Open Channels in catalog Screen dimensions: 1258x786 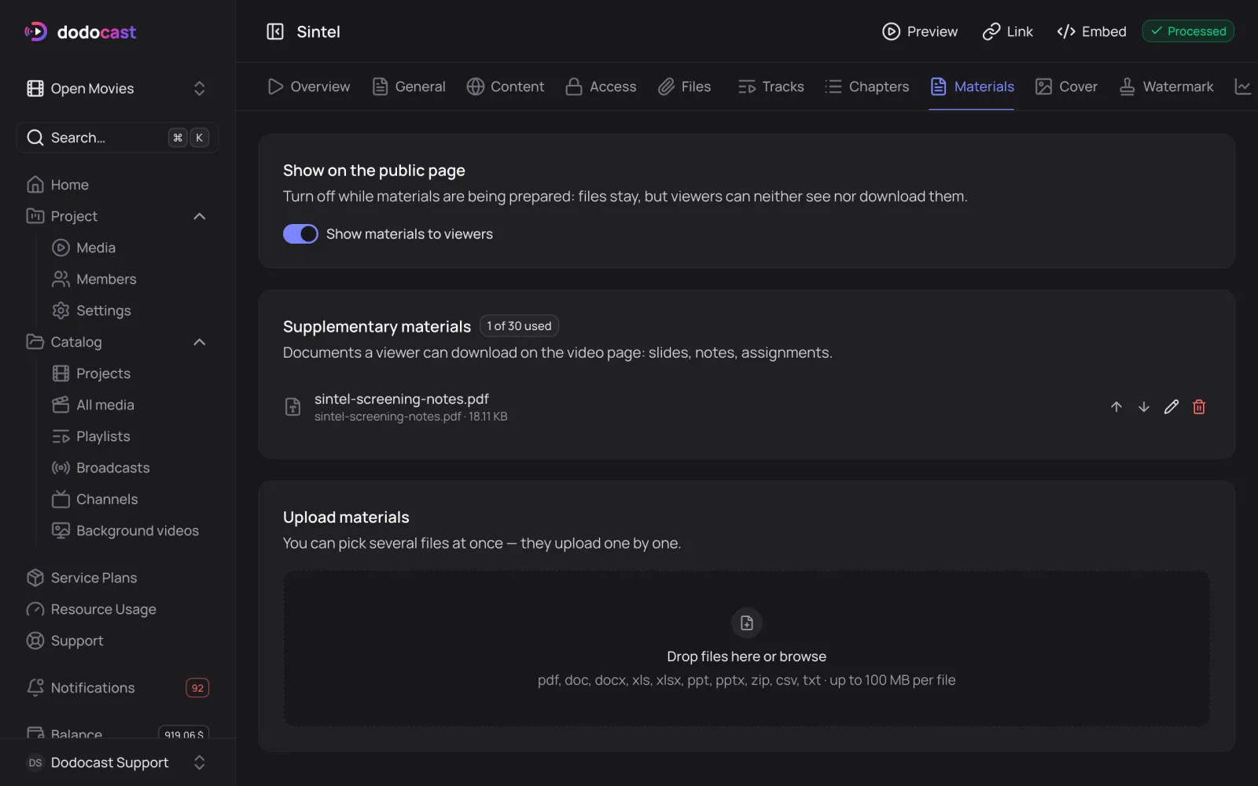click(x=94, y=499)
